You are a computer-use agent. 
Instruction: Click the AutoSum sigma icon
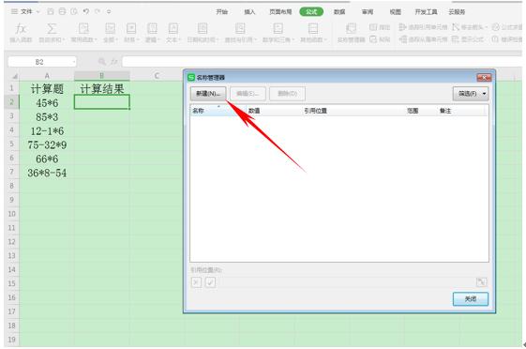point(52,29)
